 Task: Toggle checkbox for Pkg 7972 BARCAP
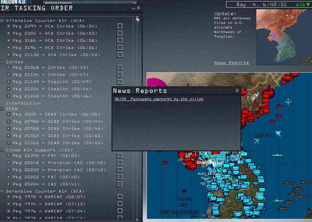pyautogui.click(x=120, y=197)
